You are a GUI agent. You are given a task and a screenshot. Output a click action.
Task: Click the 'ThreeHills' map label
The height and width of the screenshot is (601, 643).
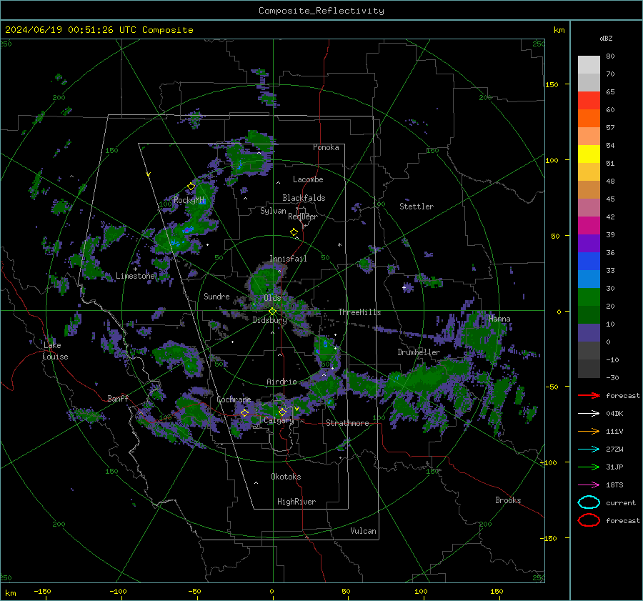pyautogui.click(x=359, y=312)
